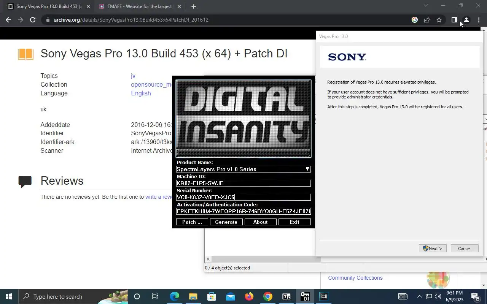This screenshot has height=304, width=487.
Task: Click the '0 / 4 object(s) selected' status text
Action: pyautogui.click(x=228, y=268)
